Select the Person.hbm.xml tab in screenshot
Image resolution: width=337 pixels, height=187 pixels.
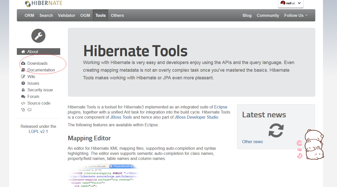122,166
